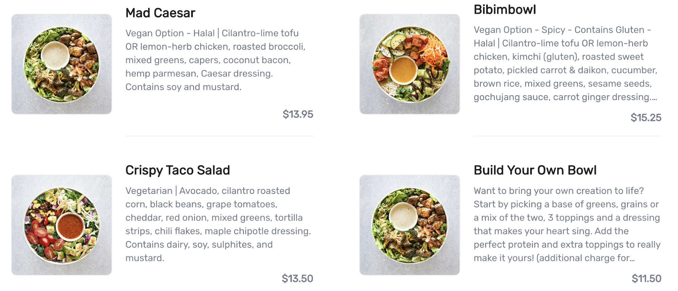
Task: Click the Crispy Taco Salad title
Action: click(178, 170)
